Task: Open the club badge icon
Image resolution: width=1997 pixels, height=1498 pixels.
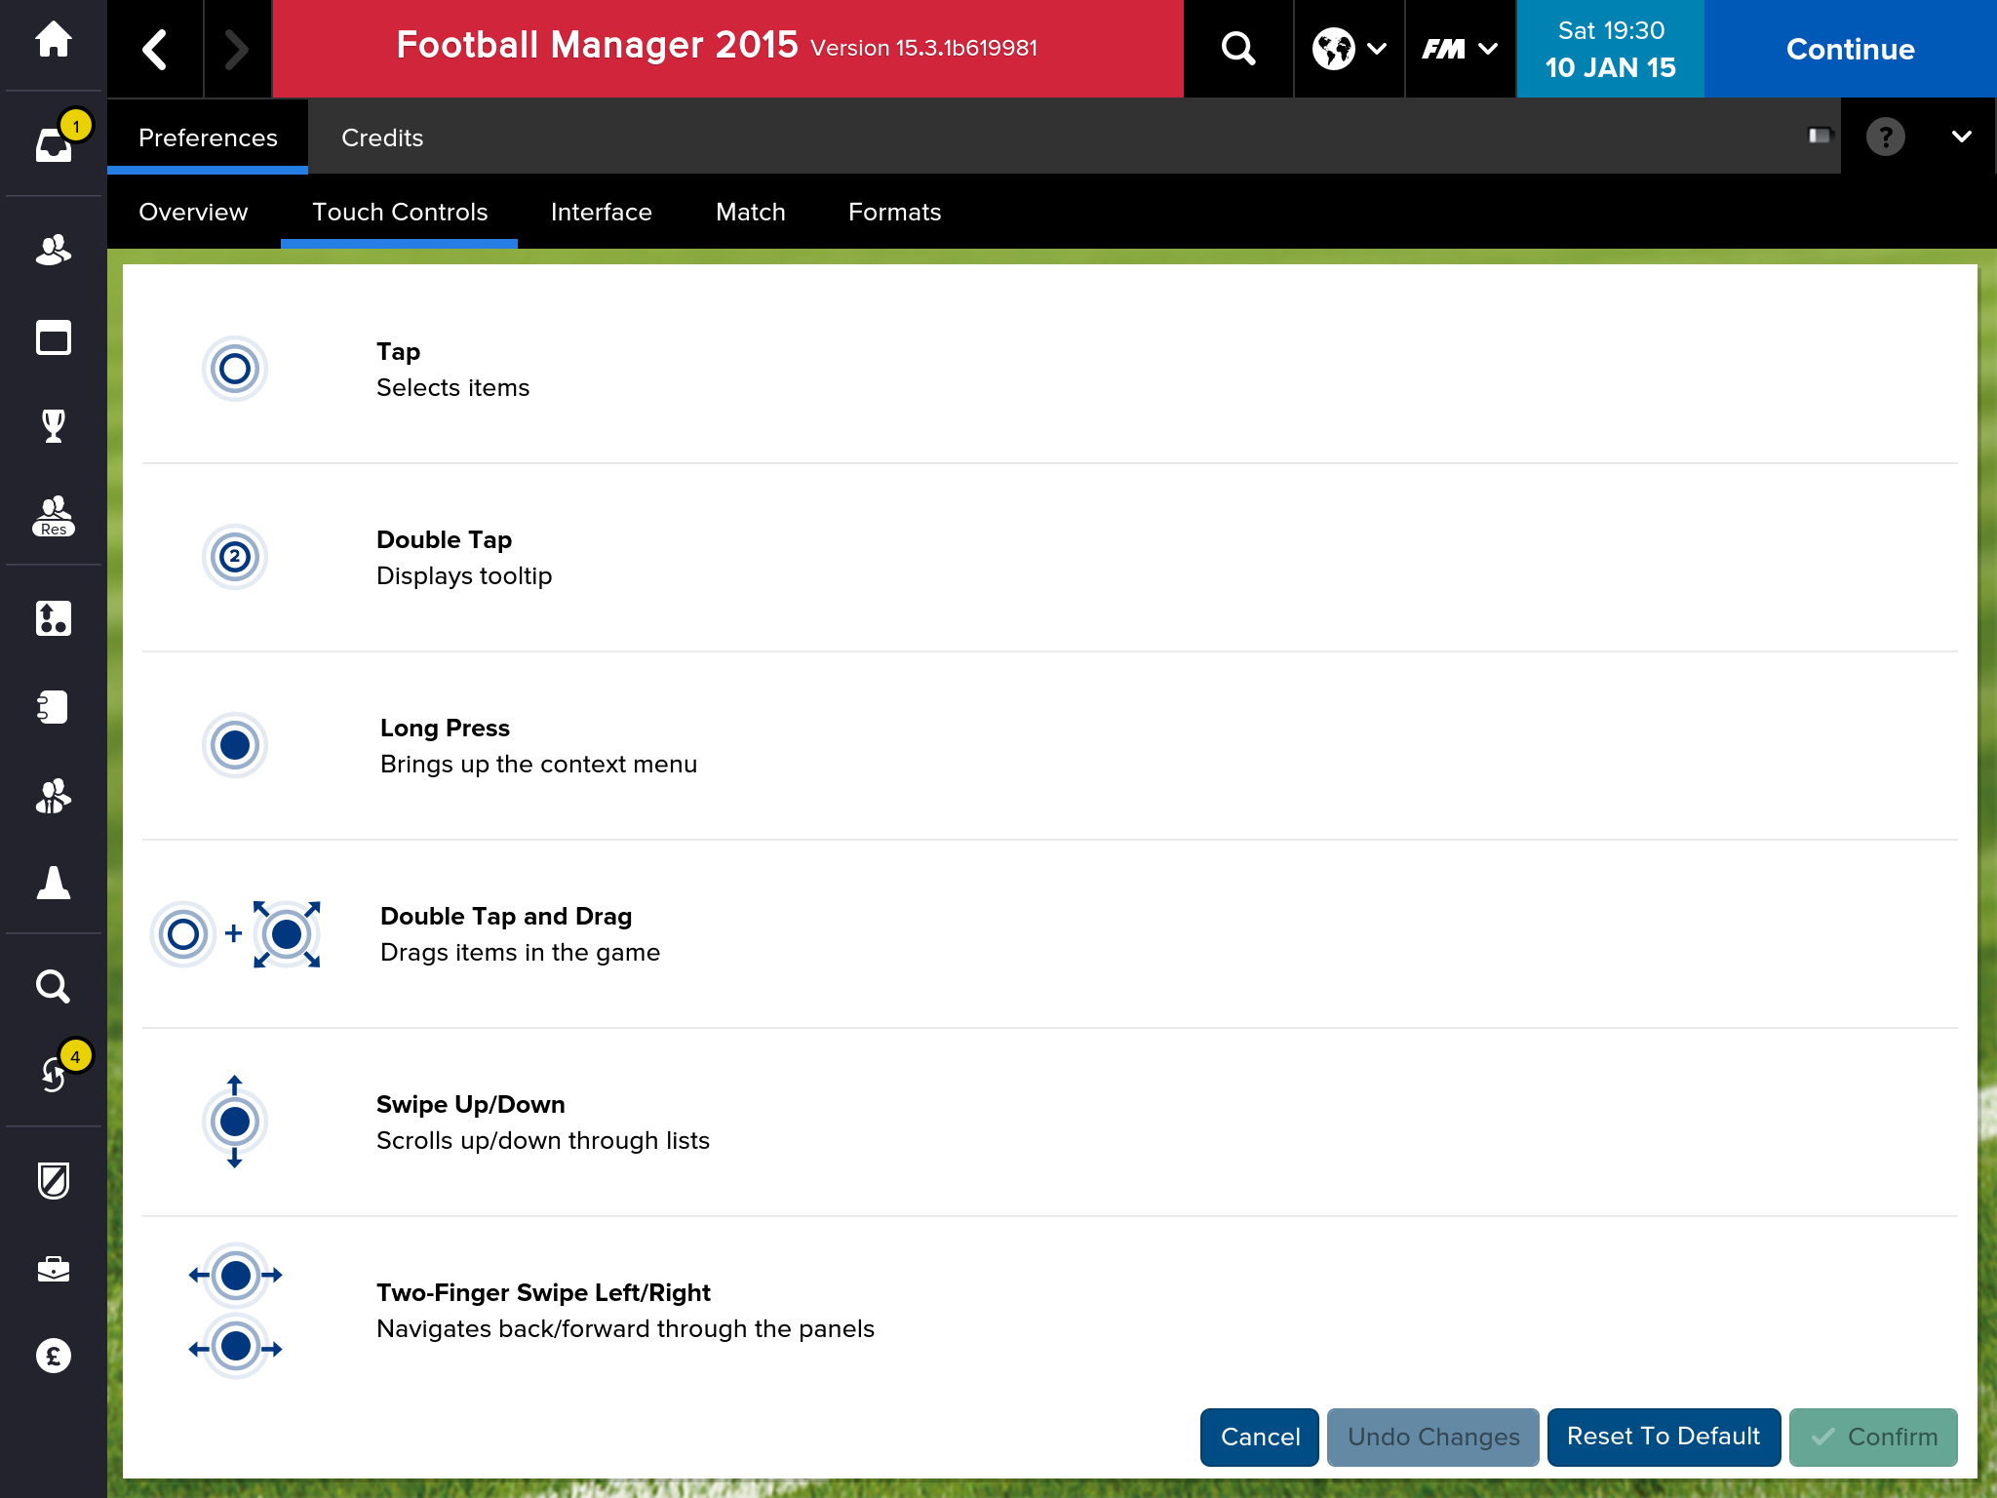Action: pos(54,1180)
